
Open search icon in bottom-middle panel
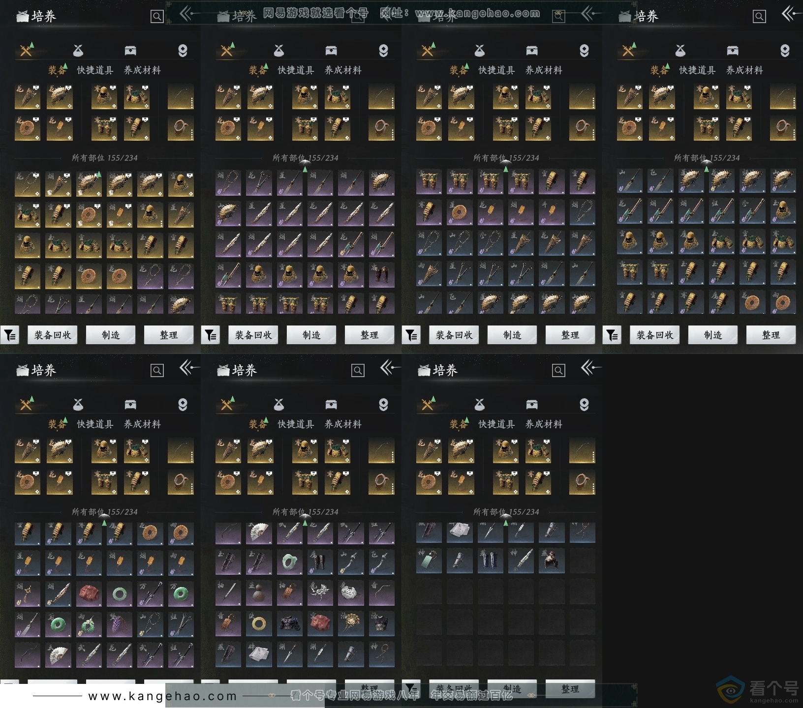tap(358, 371)
